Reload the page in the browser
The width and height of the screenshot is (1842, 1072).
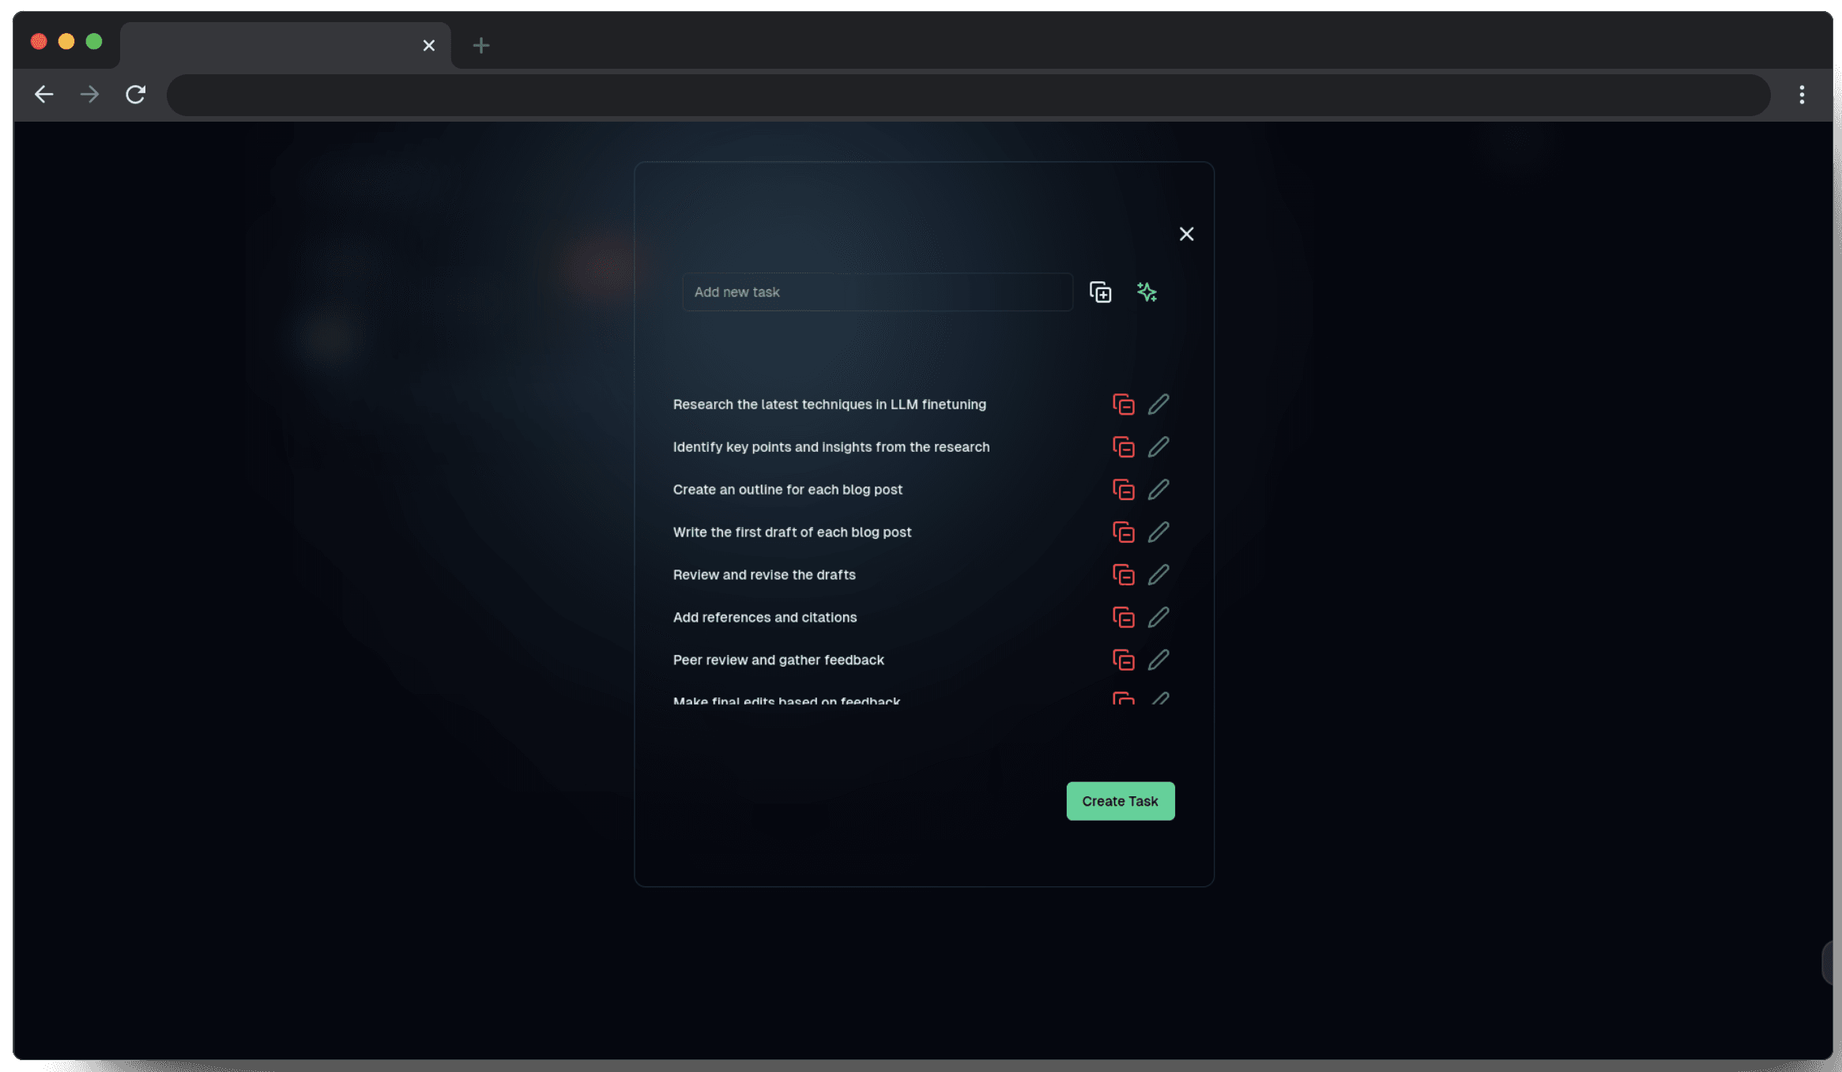tap(136, 95)
